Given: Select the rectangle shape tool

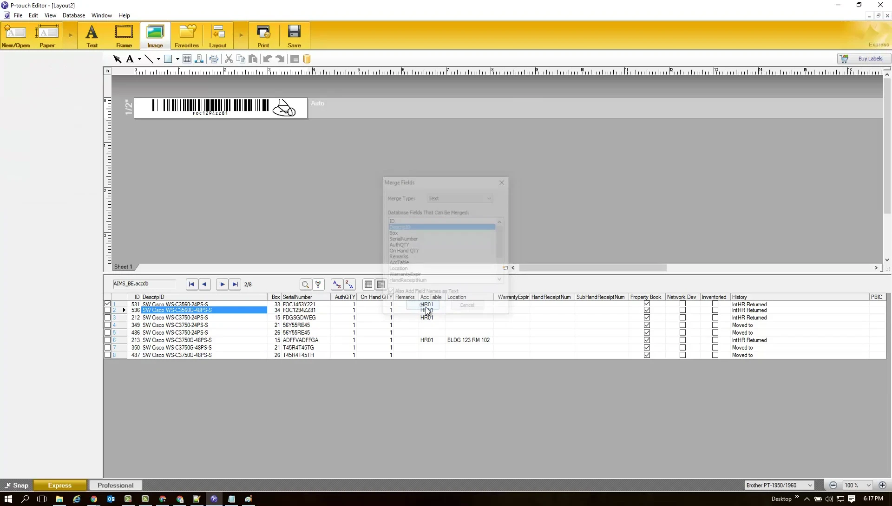Looking at the screenshot, I should [x=168, y=59].
